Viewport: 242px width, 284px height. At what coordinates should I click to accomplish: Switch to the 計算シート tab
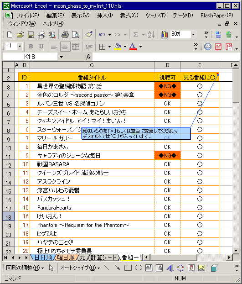(x=103, y=258)
